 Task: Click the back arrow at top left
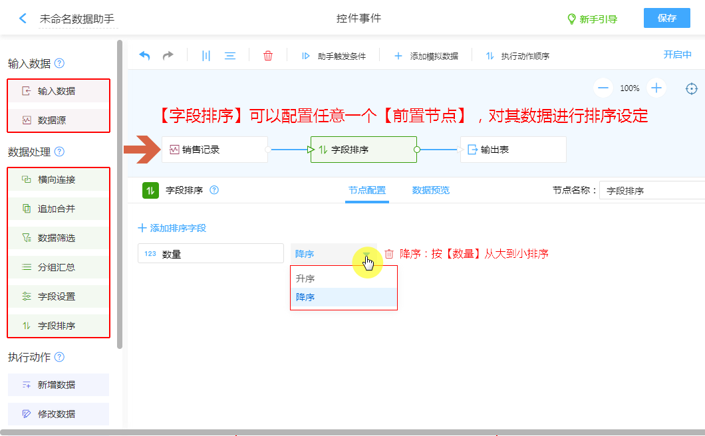pyautogui.click(x=23, y=19)
